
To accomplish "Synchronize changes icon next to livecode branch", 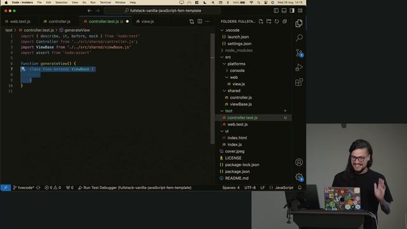I will (x=38, y=188).
